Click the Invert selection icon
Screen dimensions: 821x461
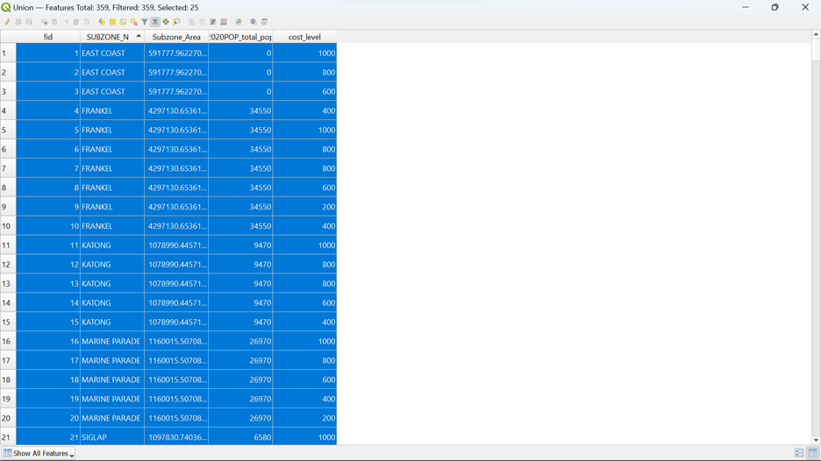click(x=123, y=22)
